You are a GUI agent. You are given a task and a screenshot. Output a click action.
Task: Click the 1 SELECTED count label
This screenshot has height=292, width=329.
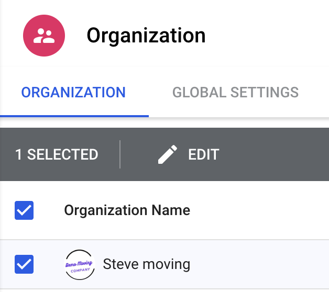(57, 154)
